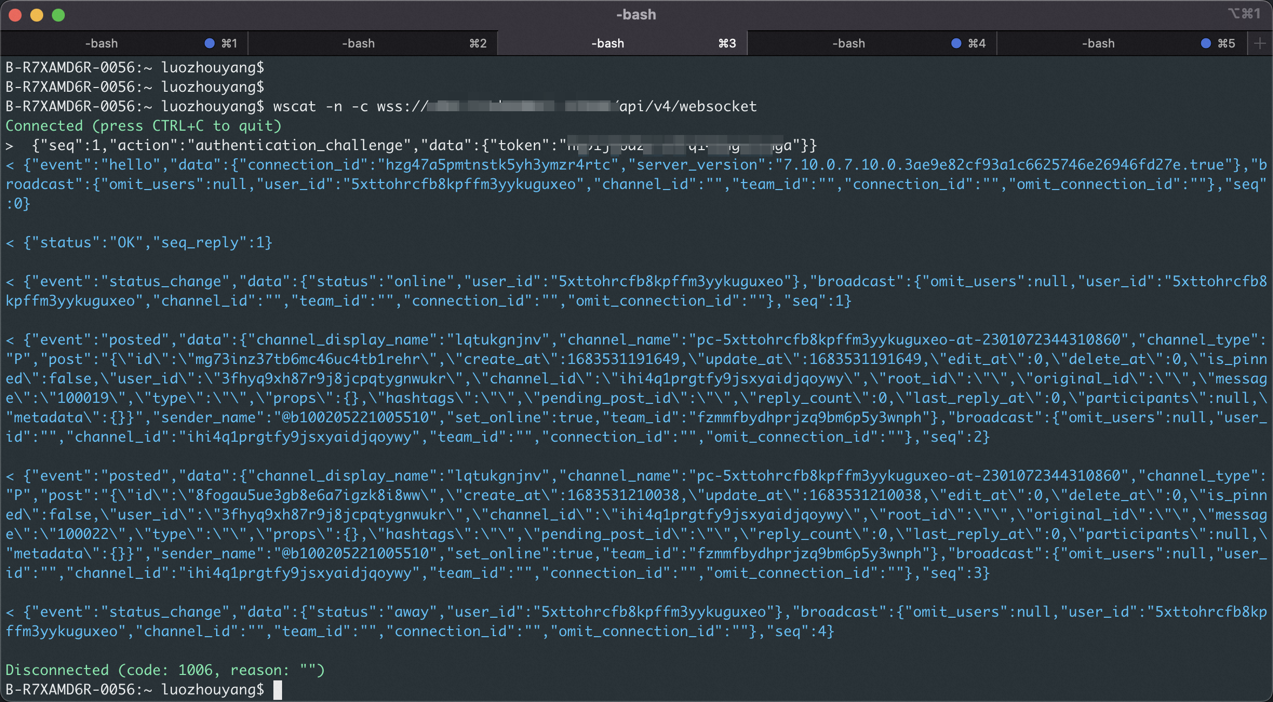Viewport: 1273px width, 702px height.
Task: Close the terminal window with red button
Action: (x=15, y=15)
